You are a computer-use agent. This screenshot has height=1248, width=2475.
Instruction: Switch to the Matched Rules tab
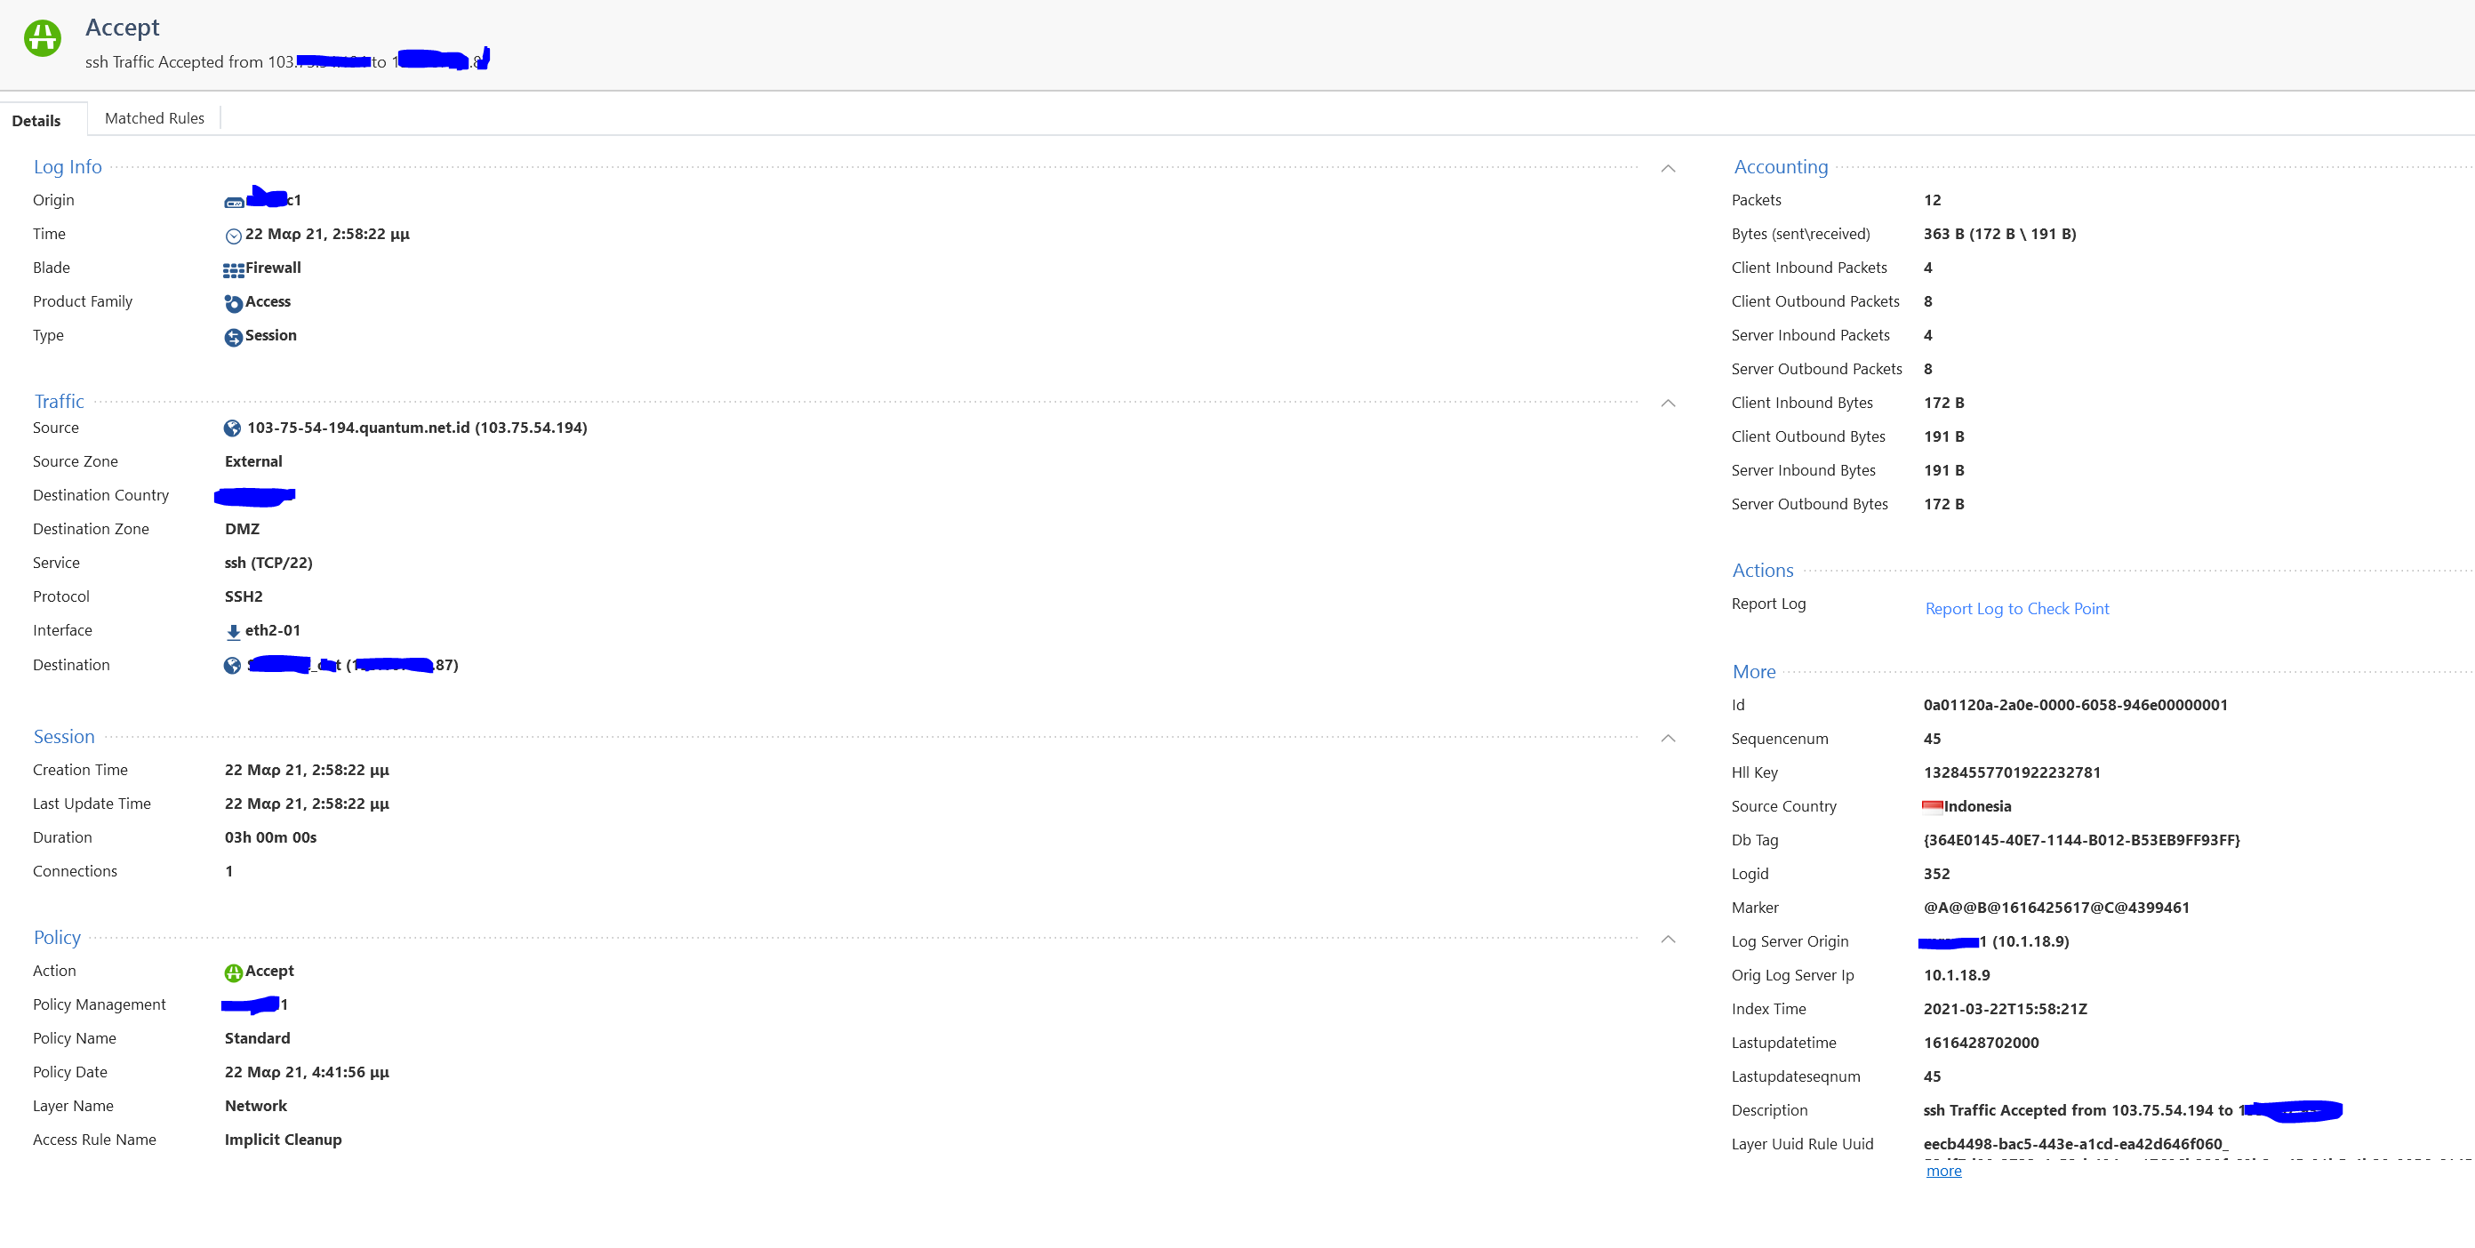155,118
